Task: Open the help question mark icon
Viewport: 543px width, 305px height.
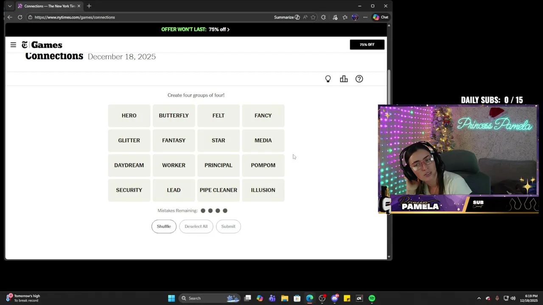Action: click(x=359, y=79)
